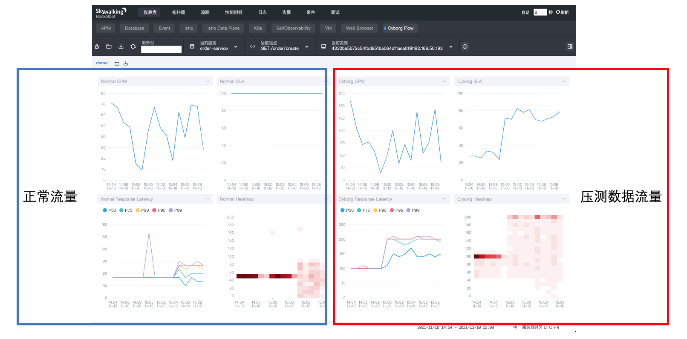Image resolution: width=687 pixels, height=339 pixels.
Task: Click download icon next to demo tab
Action: pos(126,63)
